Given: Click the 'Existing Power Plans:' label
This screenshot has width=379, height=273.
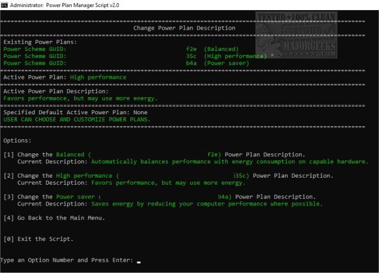Looking at the screenshot, I should point(40,42).
